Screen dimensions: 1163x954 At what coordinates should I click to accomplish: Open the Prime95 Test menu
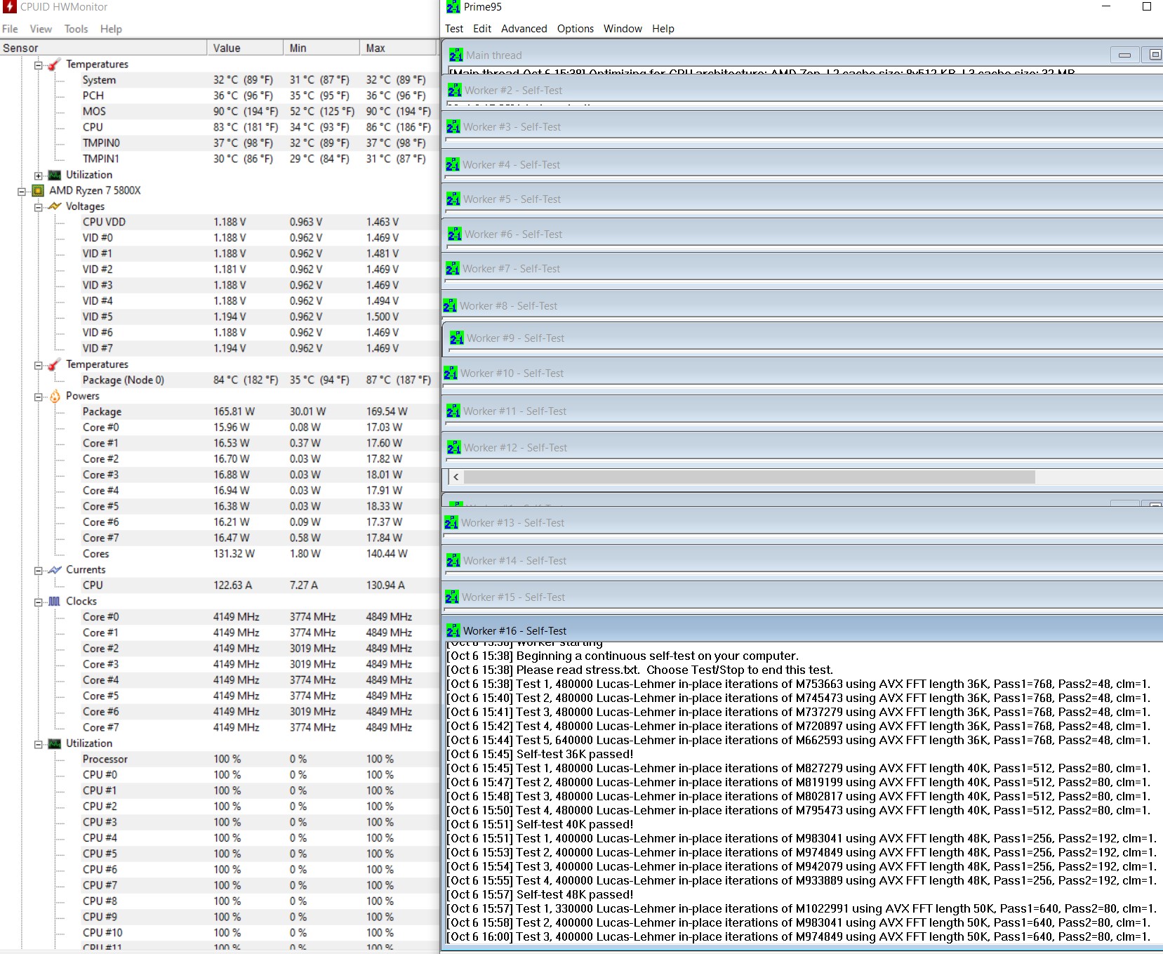pos(454,29)
